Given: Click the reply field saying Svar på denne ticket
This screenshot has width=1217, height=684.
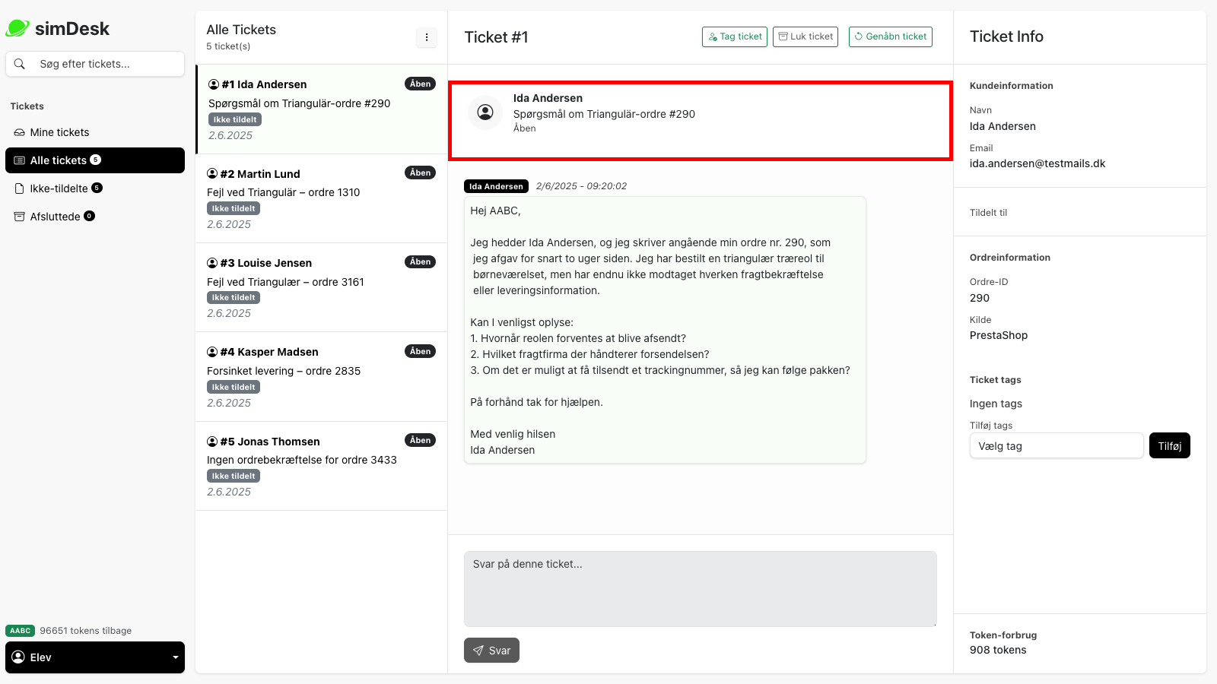Looking at the screenshot, I should 700,589.
